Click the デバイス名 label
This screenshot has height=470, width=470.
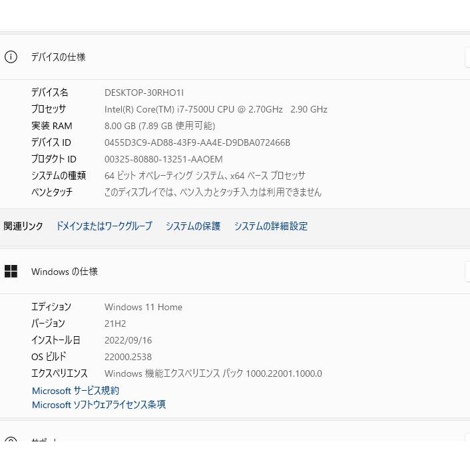click(x=50, y=93)
